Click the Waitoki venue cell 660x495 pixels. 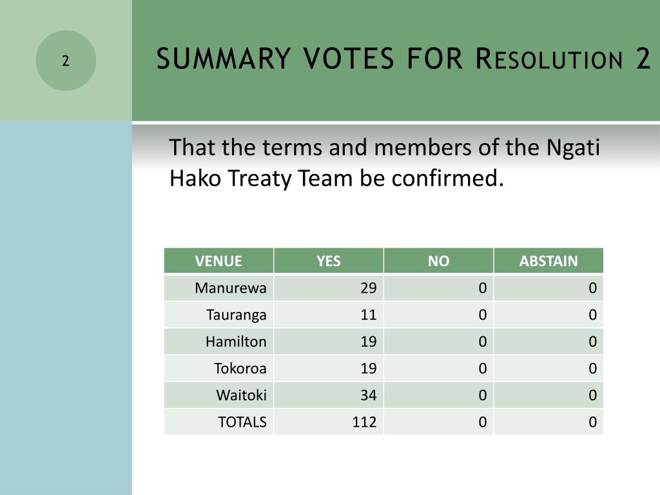click(x=219, y=395)
